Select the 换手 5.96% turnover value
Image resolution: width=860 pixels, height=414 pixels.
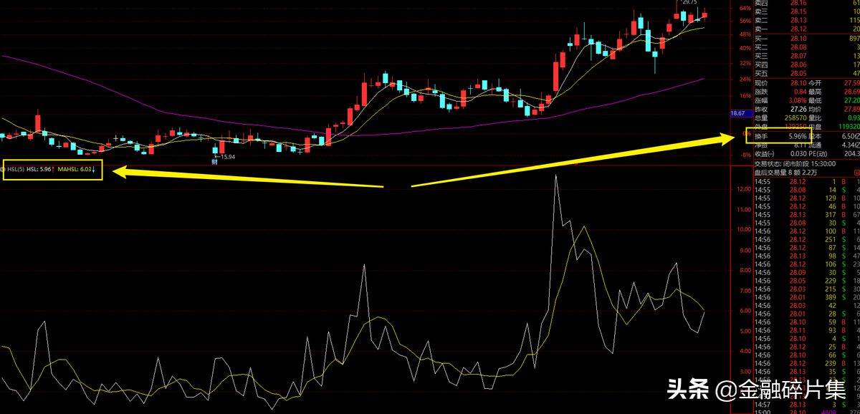781,135
